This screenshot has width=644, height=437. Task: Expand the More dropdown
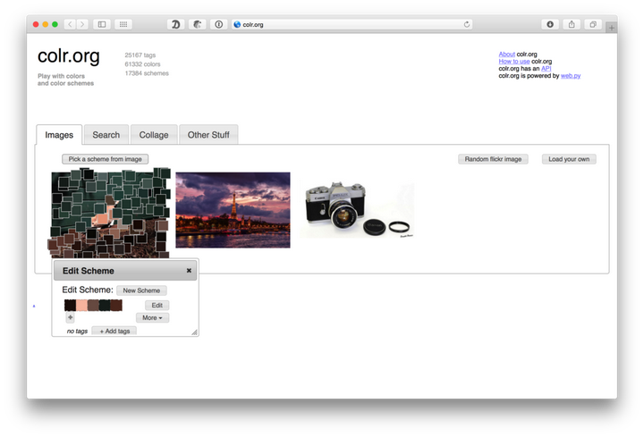pos(152,317)
